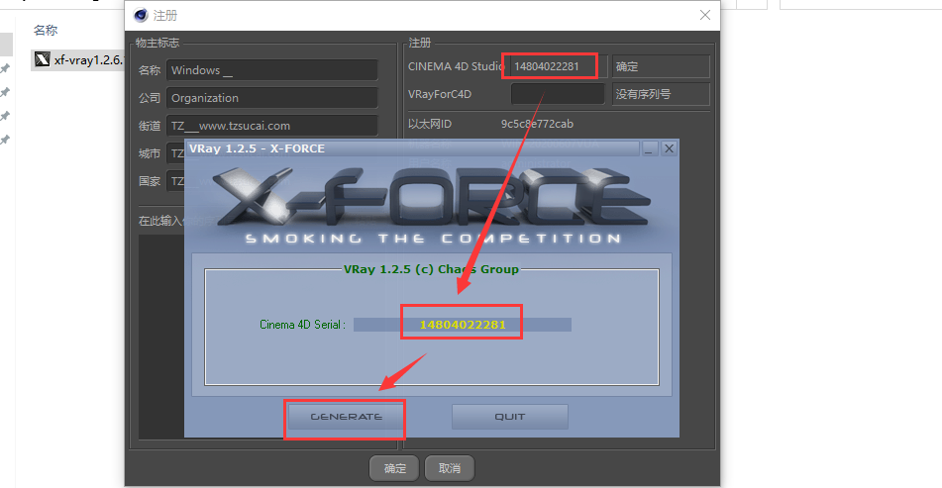Click the VRay 1.2.5 - X-FORCE title bar
Image resolution: width=942 pixels, height=488 pixels.
(x=412, y=148)
